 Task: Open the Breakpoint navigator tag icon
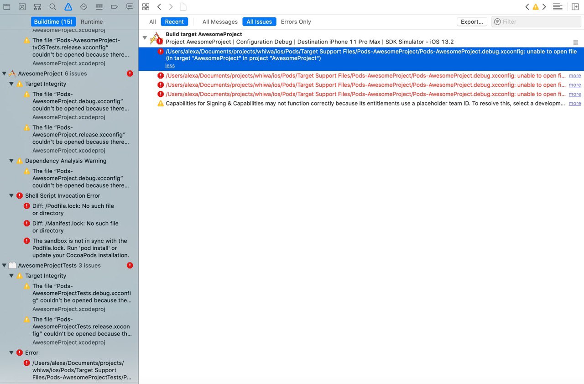pyautogui.click(x=115, y=7)
